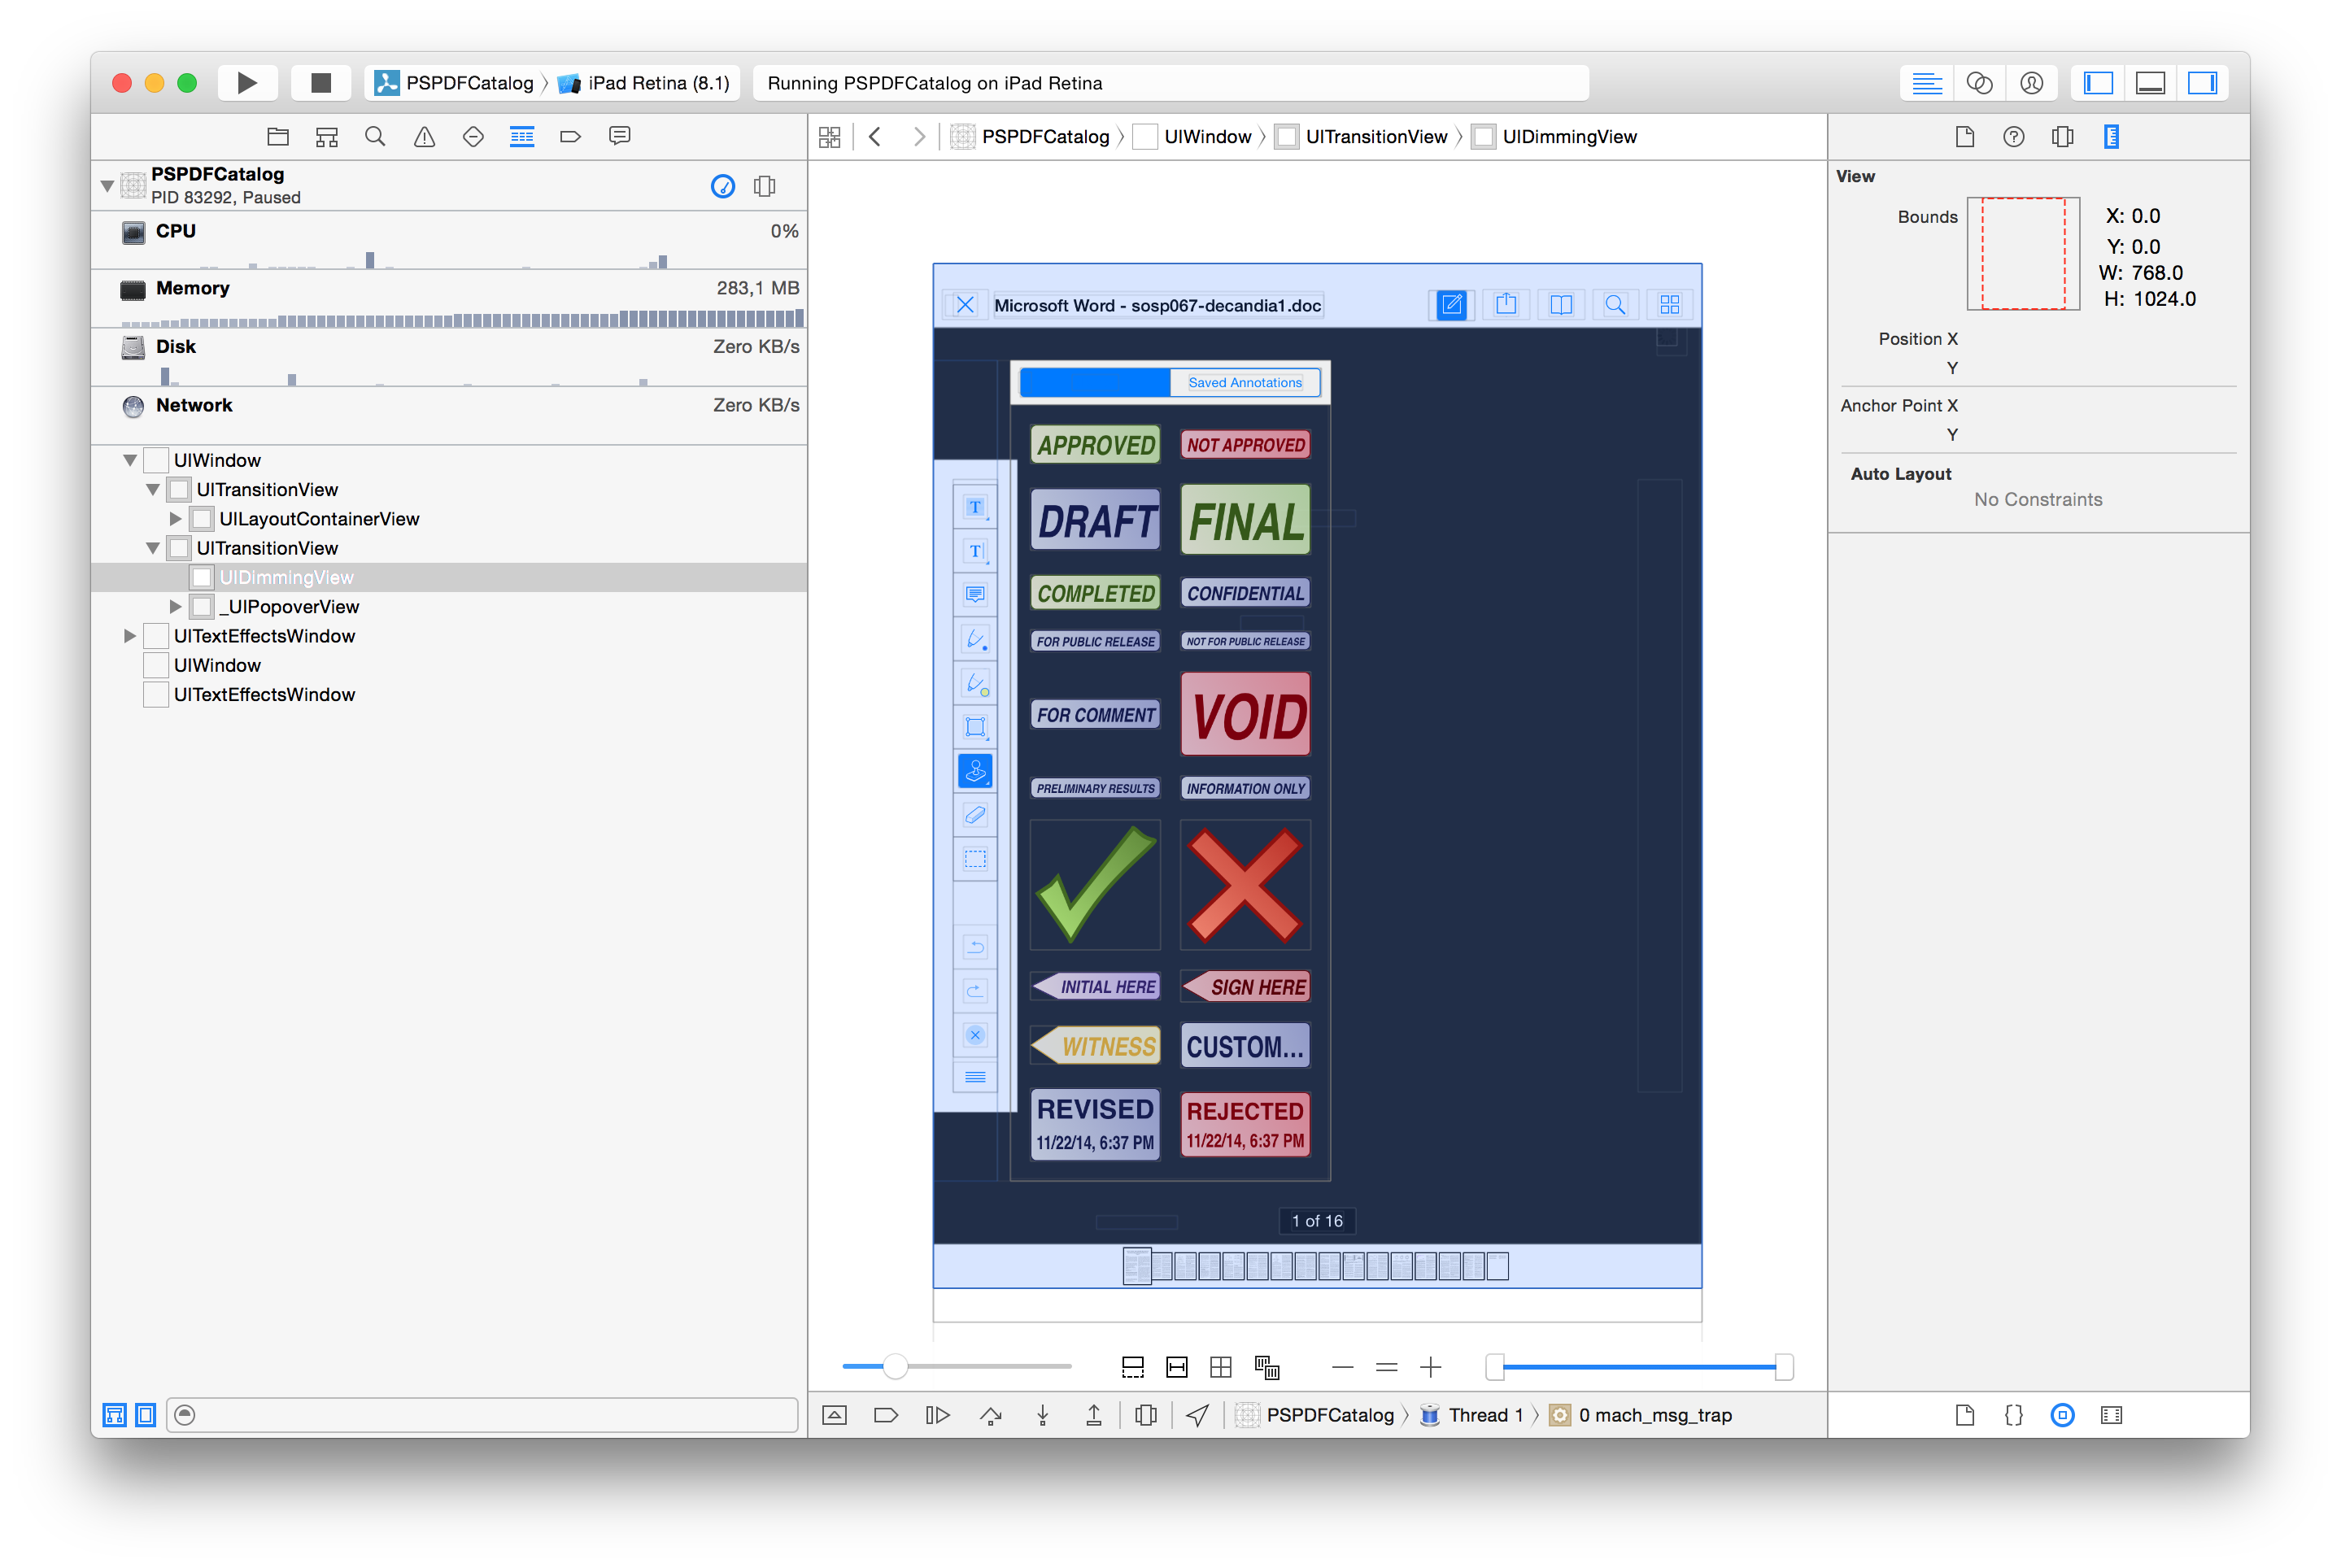Click the process gauge view icon
2341x1568 pixels.
[722, 186]
